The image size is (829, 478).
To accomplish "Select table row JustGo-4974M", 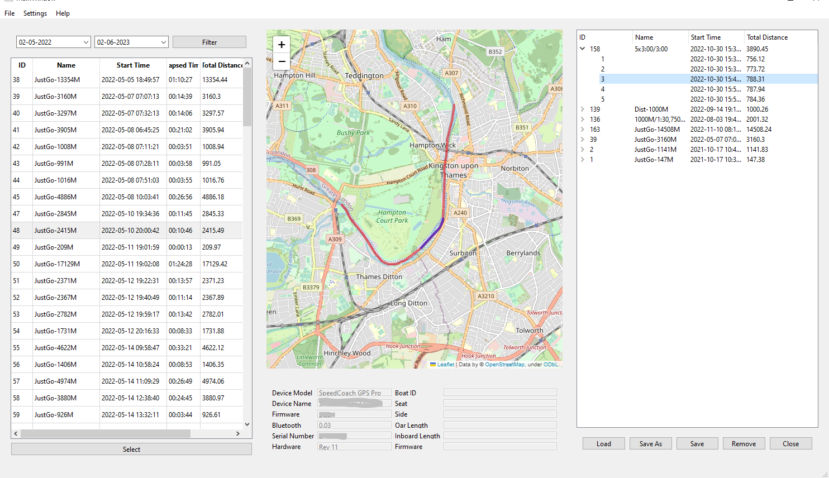I will [127, 381].
